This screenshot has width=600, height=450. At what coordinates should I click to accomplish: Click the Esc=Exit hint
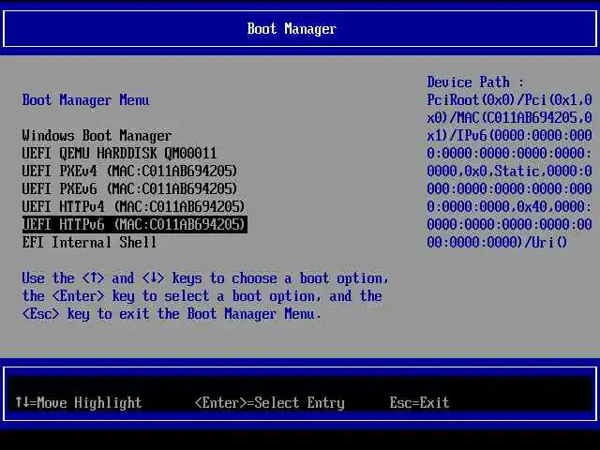coord(419,402)
